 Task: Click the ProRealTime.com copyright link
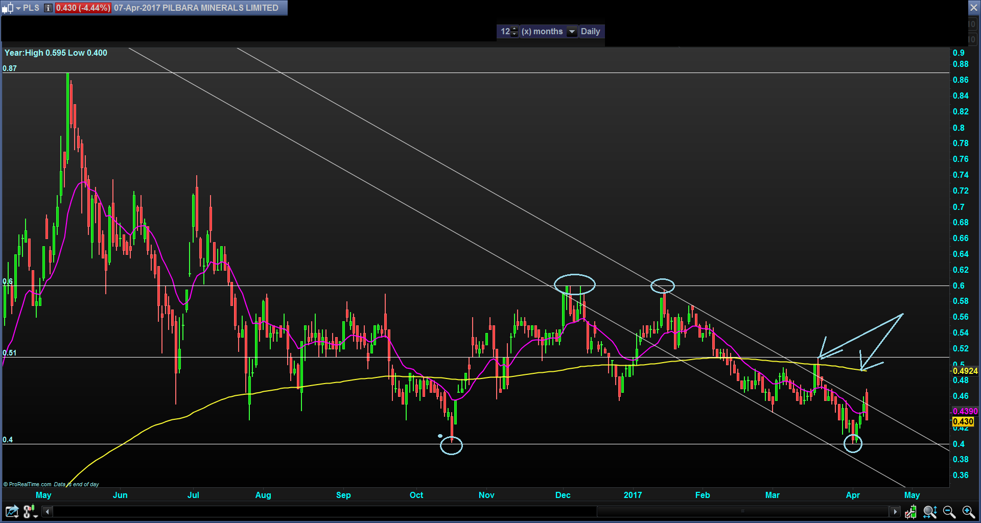(x=28, y=484)
